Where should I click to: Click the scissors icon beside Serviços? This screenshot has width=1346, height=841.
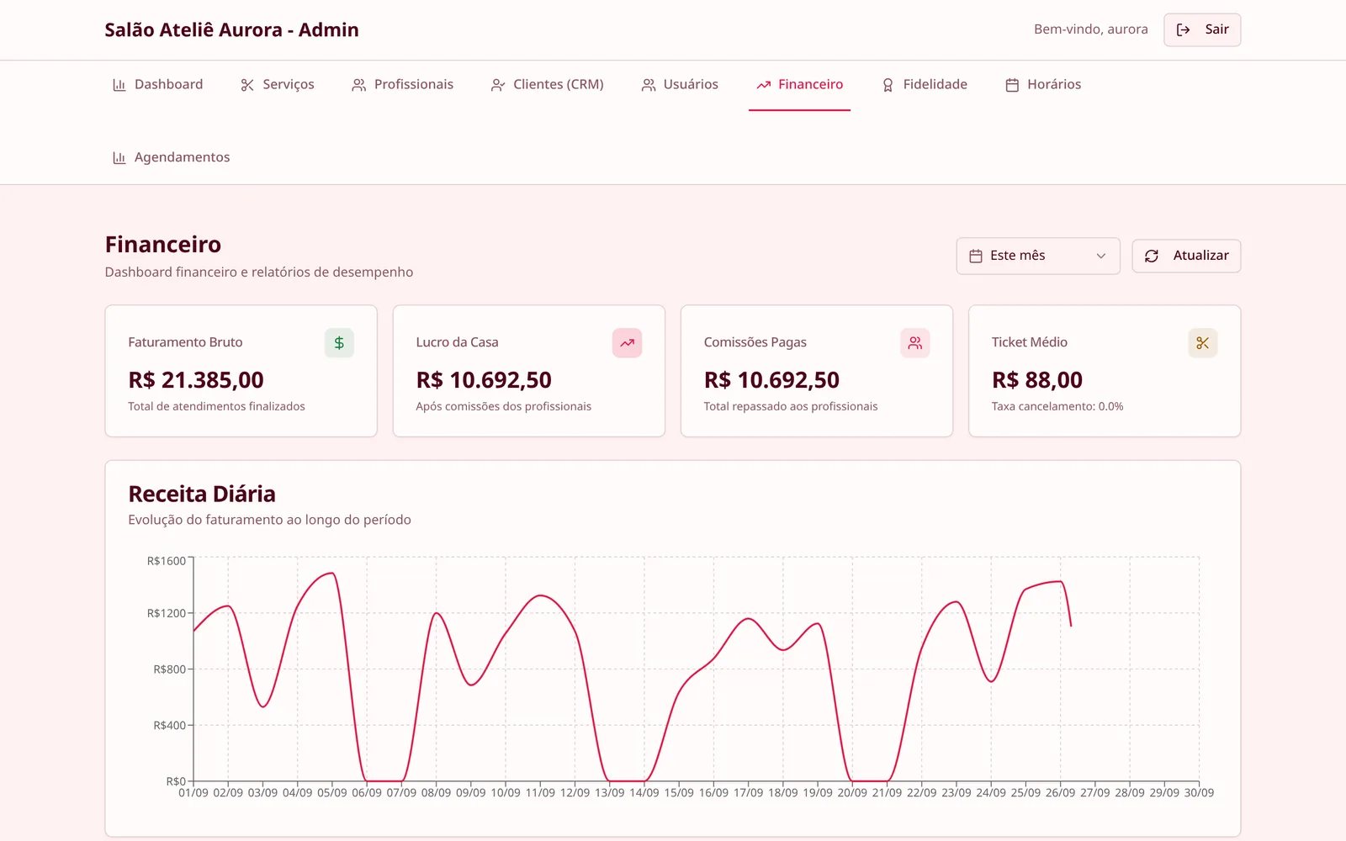coord(247,85)
